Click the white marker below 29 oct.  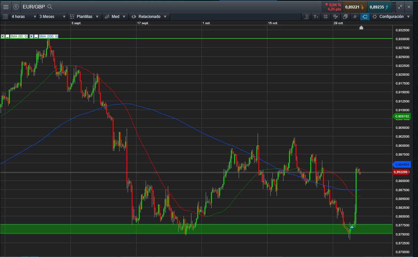click(361, 27)
